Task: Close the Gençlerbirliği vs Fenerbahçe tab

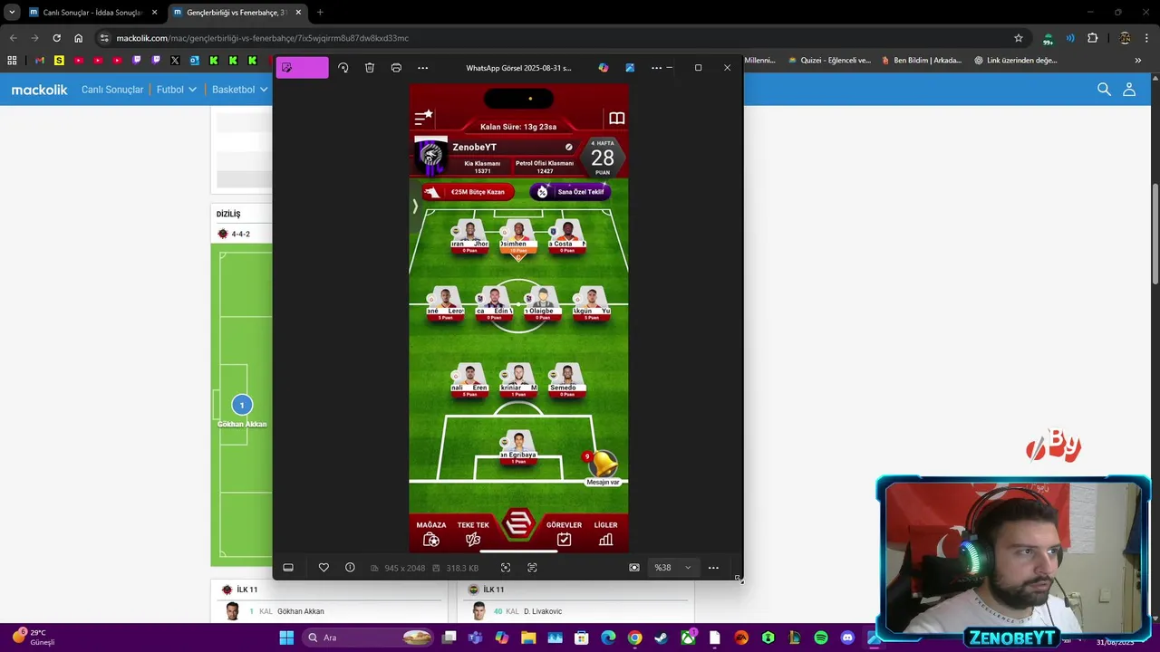Action: pyautogui.click(x=298, y=13)
